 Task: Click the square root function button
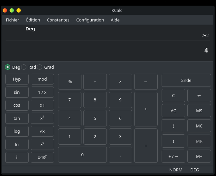tap(42, 131)
